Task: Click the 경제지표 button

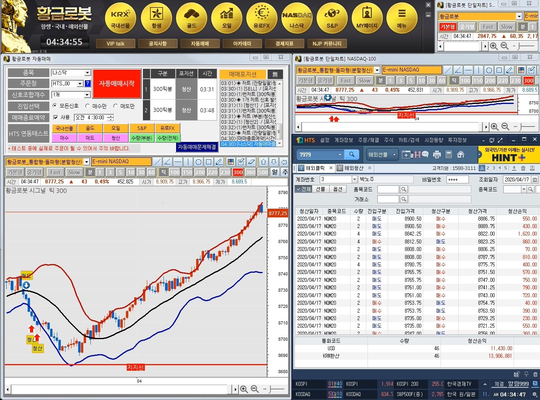Action: tap(284, 43)
